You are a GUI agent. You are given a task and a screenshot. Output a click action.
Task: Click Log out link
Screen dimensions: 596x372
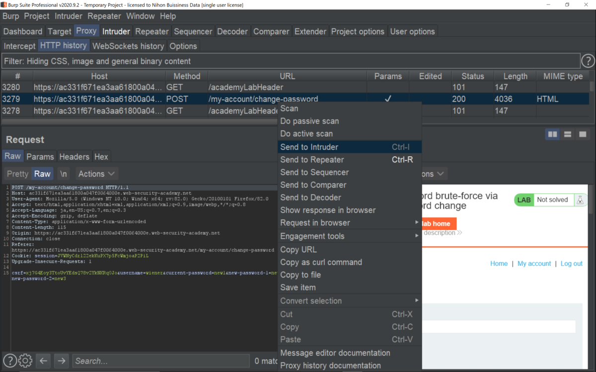(571, 263)
